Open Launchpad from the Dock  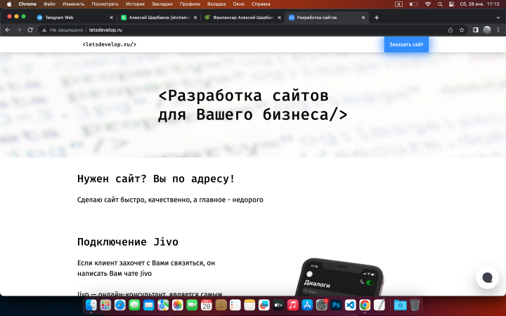(105, 305)
